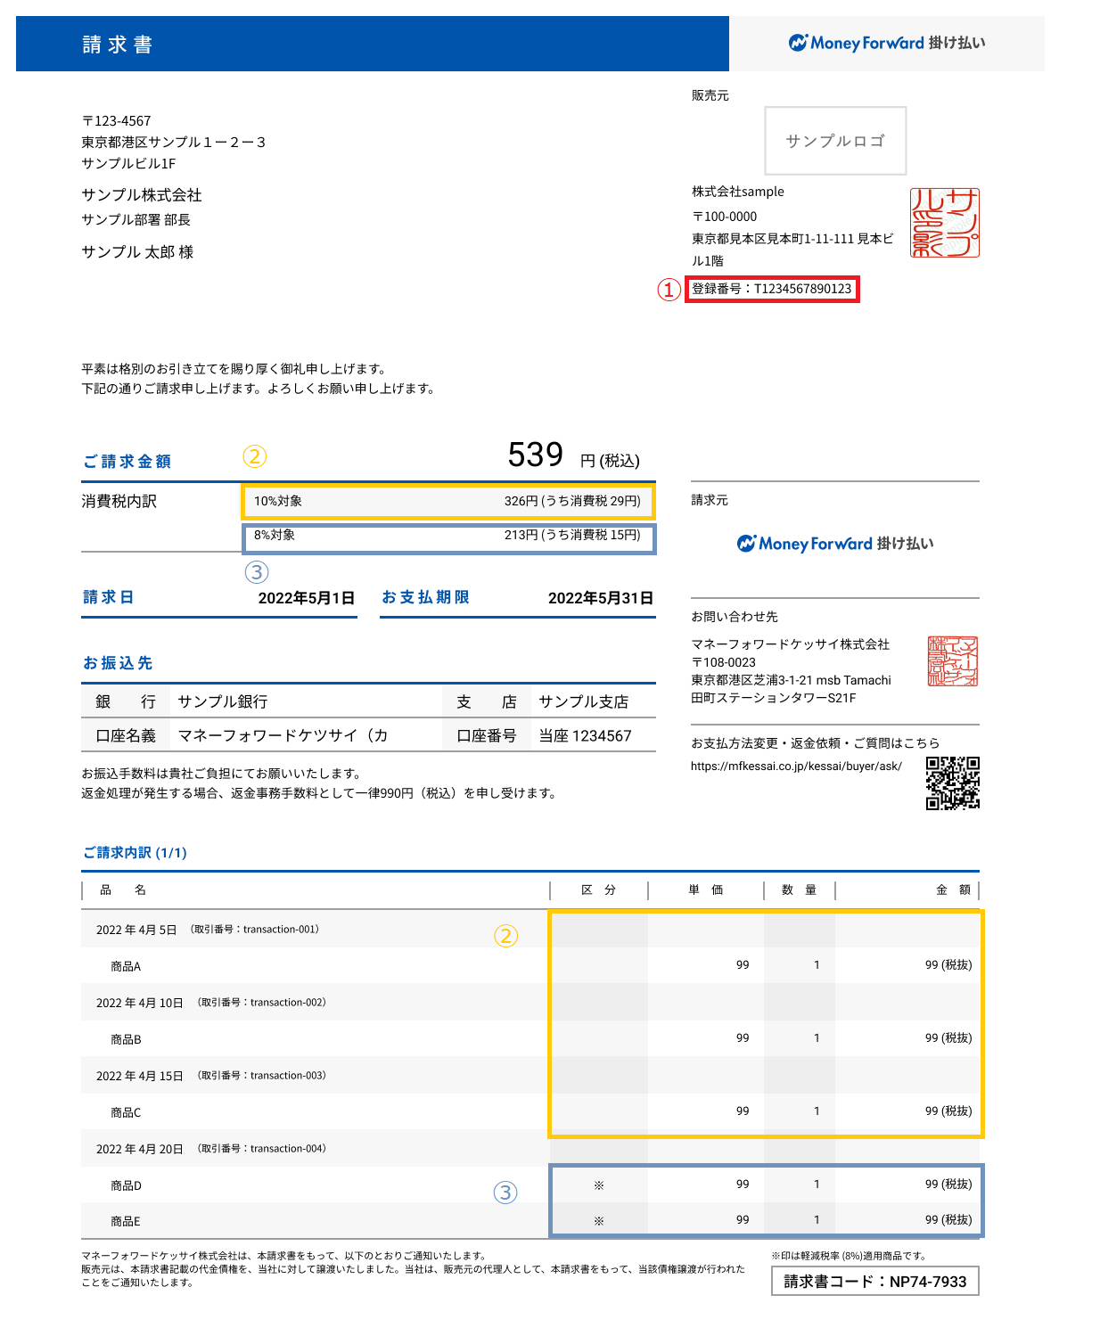Screen dimensions: 1100x1328
Task: Select the address 東京都港区サンプル1-2-3
Action: 174,143
